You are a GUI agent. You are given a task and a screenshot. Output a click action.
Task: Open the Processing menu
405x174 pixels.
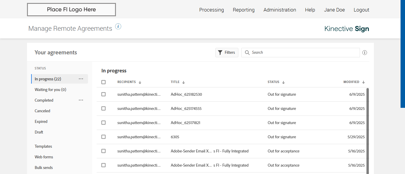click(x=211, y=10)
